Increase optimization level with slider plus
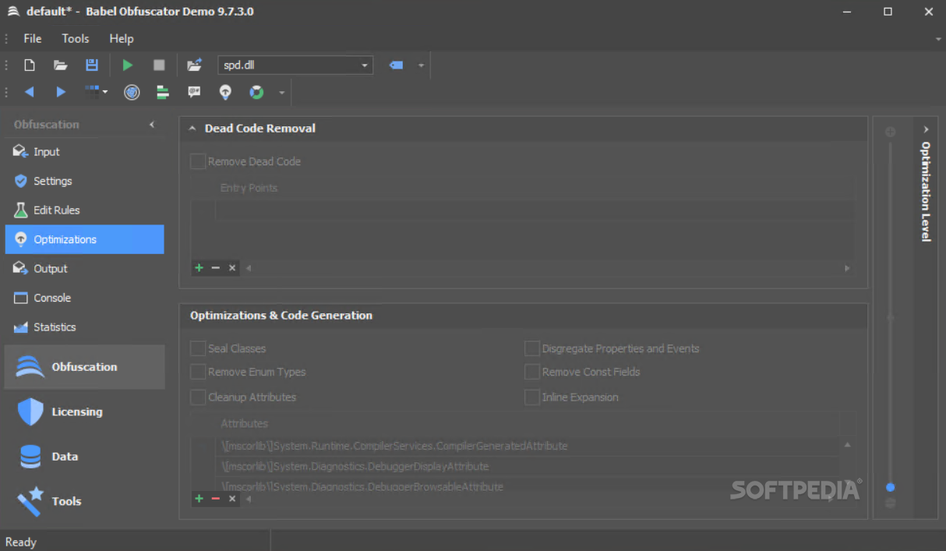Screen dimensions: 946x551 point(891,132)
